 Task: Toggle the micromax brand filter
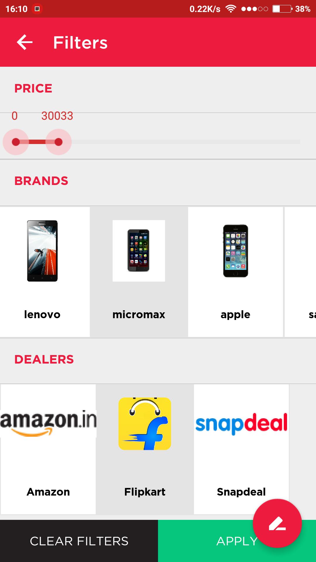tap(139, 315)
